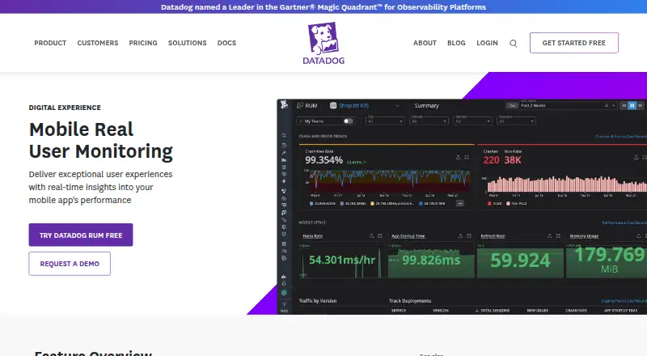
Task: Open the Shop.ist iOS application dropdown chevron
Action: coord(397,106)
